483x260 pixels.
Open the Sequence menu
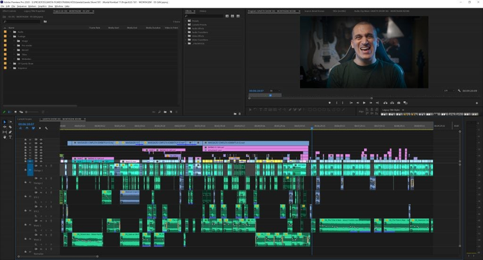(21, 6)
